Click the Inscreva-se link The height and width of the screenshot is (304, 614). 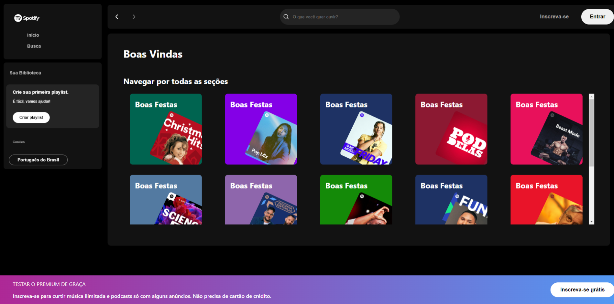pos(554,16)
